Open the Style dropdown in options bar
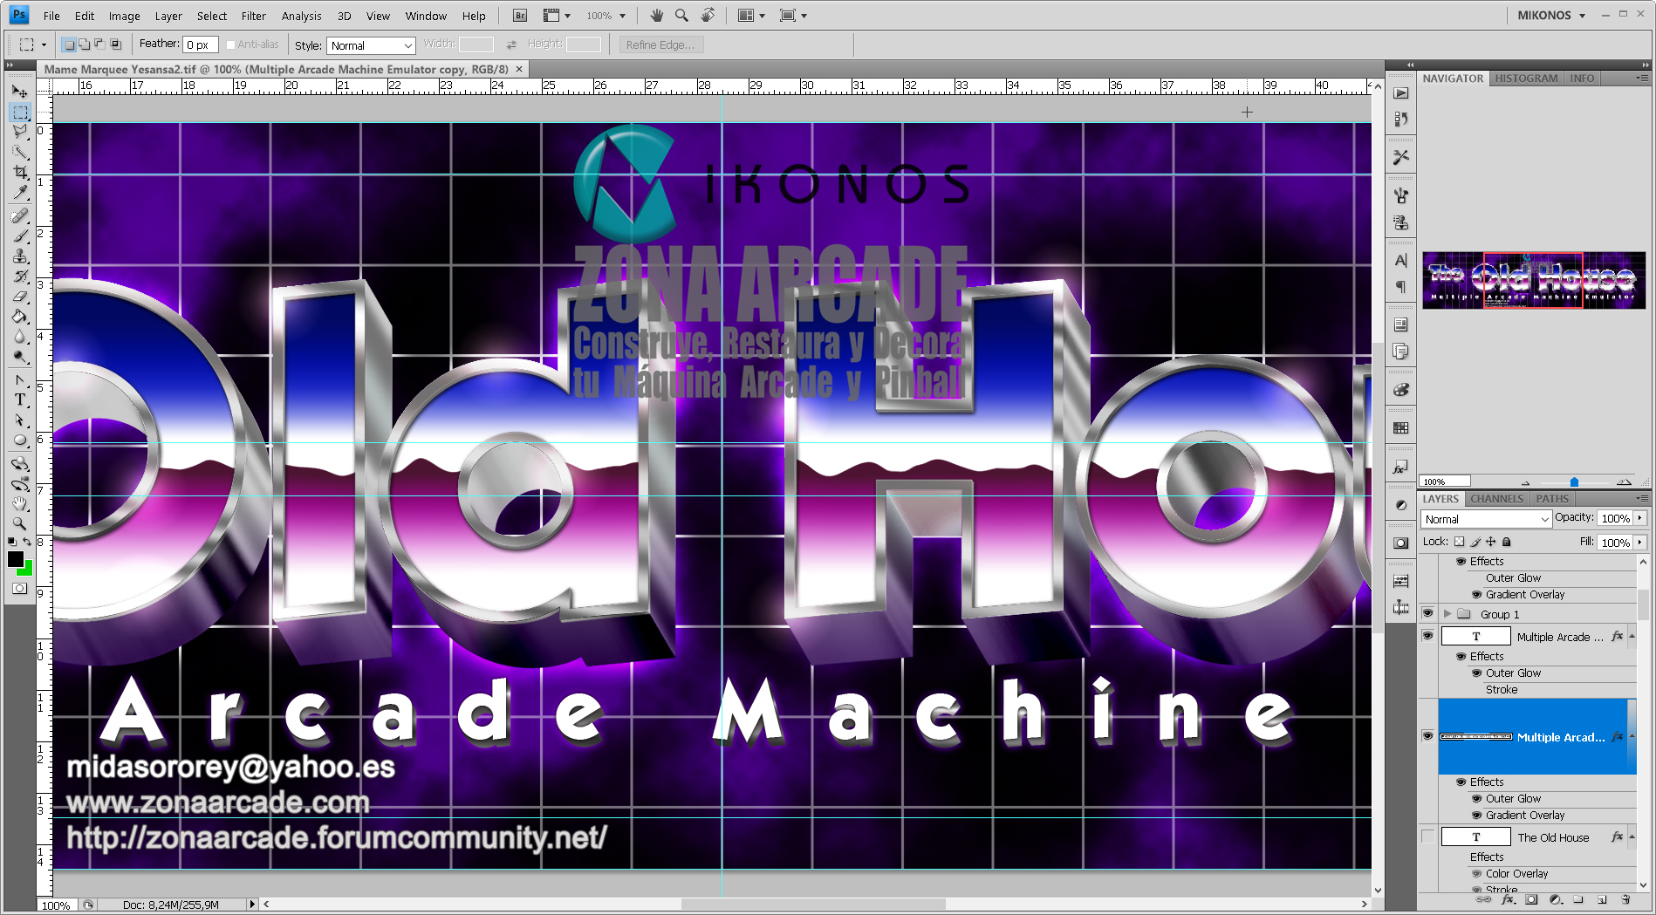This screenshot has width=1656, height=915. pos(371,45)
